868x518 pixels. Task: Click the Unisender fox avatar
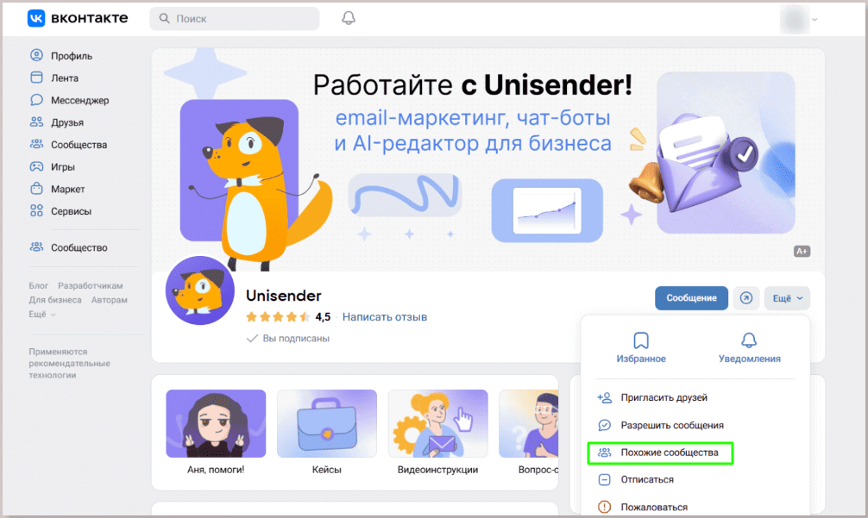coord(200,290)
